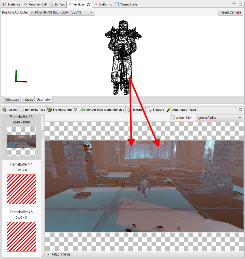245x259 pixels.
Task: Click the Target State table icon
Action: click(117, 4)
